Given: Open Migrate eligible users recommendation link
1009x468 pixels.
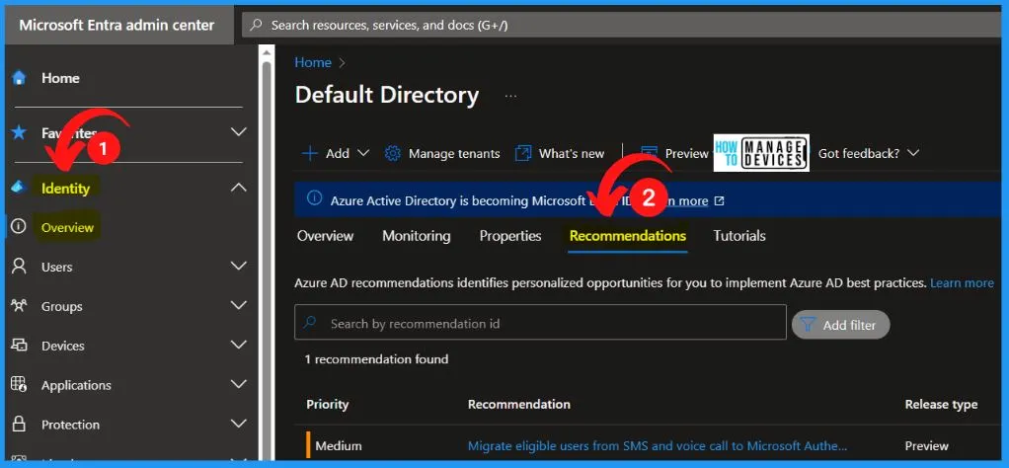Looking at the screenshot, I should [x=657, y=445].
